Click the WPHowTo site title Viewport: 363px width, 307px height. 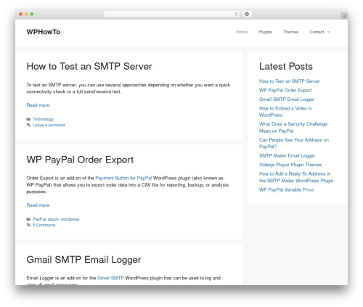pyautogui.click(x=44, y=32)
